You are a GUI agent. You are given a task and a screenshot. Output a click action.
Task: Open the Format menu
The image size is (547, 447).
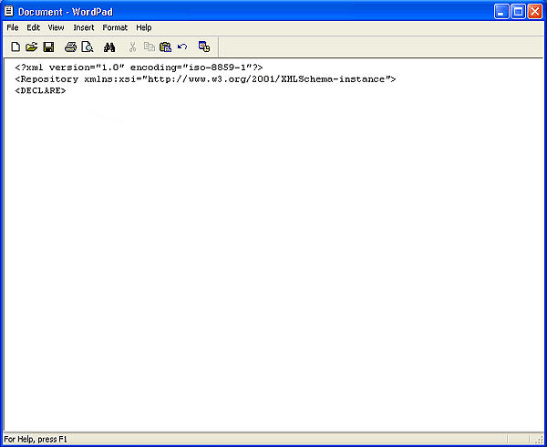(x=115, y=27)
